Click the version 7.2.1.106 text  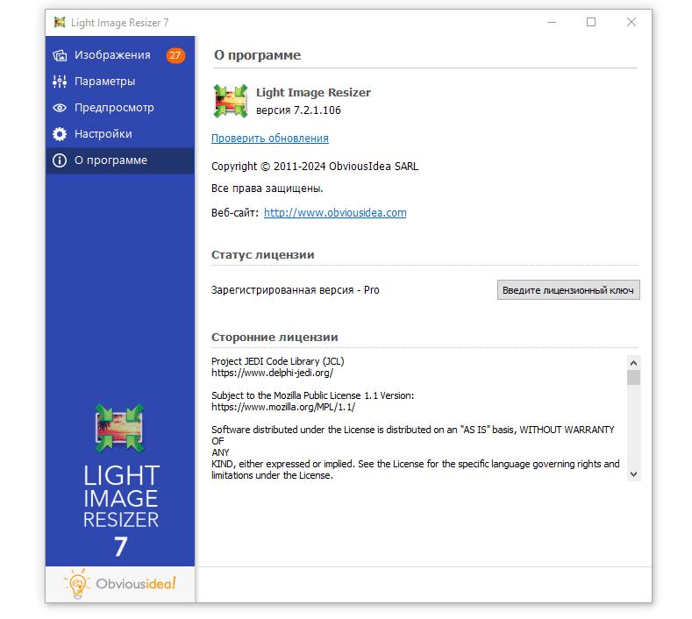(x=298, y=110)
